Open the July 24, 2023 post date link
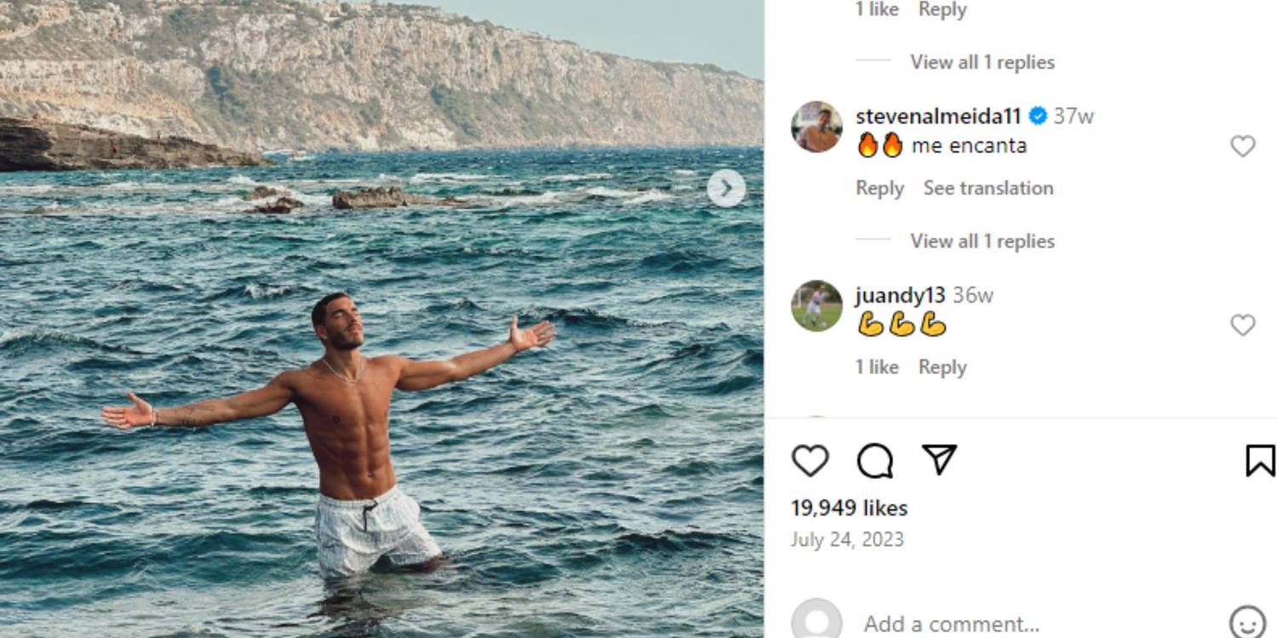 pyautogui.click(x=846, y=539)
